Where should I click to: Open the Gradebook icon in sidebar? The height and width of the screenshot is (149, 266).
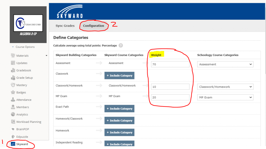pyautogui.click(x=13, y=70)
